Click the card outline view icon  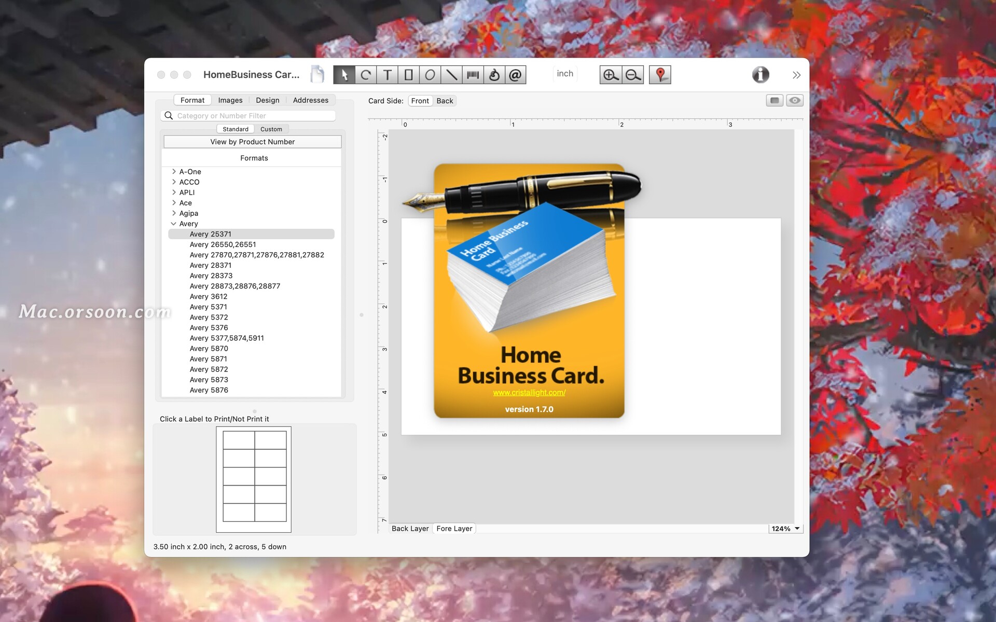(x=774, y=100)
